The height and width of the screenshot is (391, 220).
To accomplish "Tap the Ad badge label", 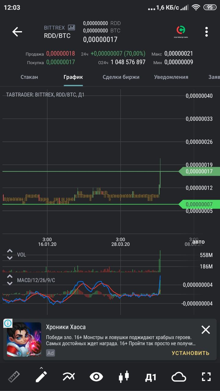I will (x=50, y=353).
